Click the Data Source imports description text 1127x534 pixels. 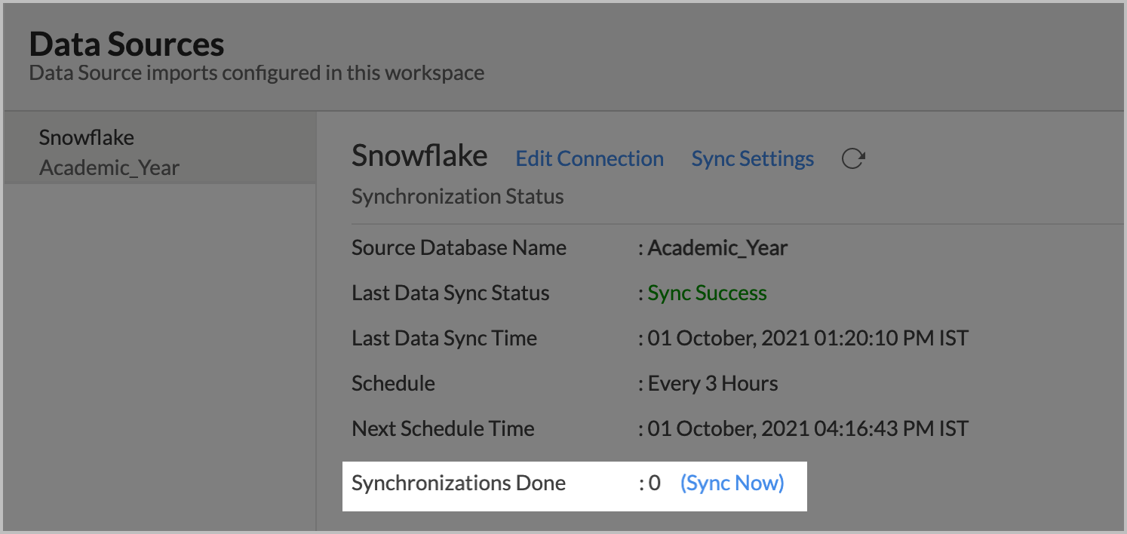[256, 73]
